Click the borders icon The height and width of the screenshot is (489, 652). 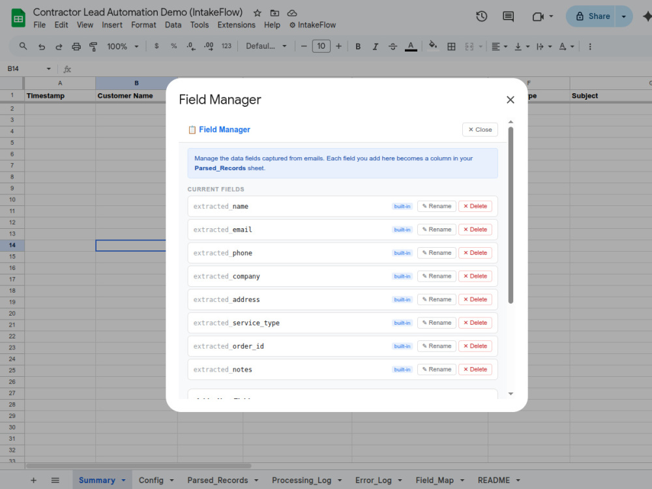(451, 46)
